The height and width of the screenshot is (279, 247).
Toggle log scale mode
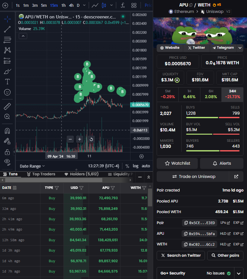pos(136,166)
